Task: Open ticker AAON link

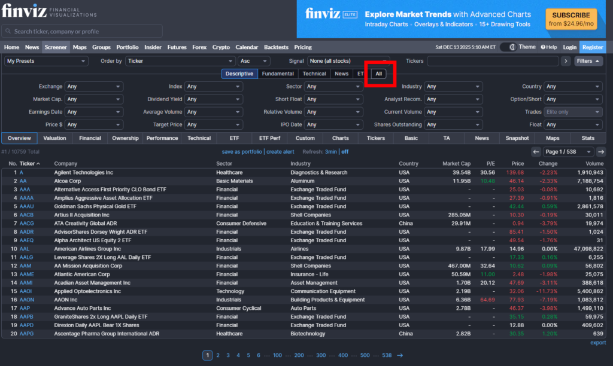Action: coord(26,300)
